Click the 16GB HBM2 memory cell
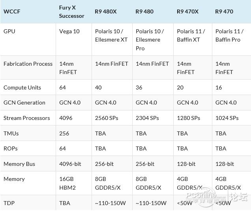251x211 pixels. 67,183
